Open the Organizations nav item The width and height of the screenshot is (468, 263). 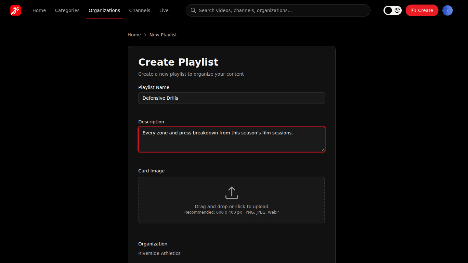pos(104,10)
